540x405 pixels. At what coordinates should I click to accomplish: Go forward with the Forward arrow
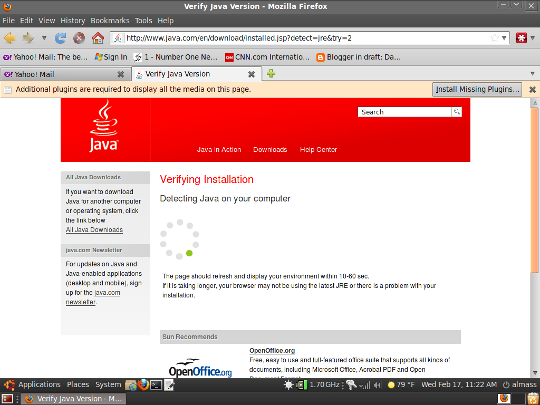click(x=28, y=38)
